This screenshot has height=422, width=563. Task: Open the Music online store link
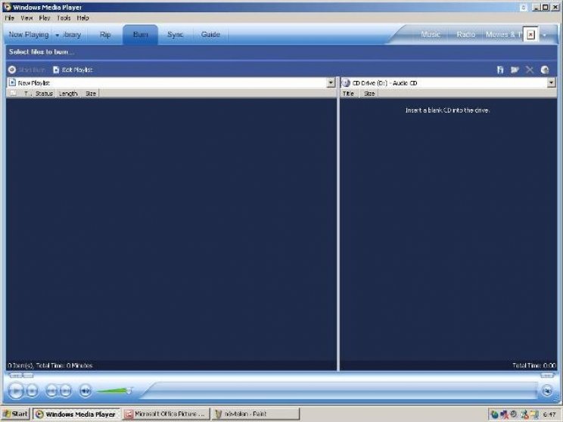[x=431, y=35]
